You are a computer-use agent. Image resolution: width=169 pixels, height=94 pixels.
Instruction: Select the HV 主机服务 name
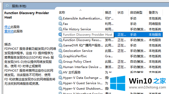72,72
